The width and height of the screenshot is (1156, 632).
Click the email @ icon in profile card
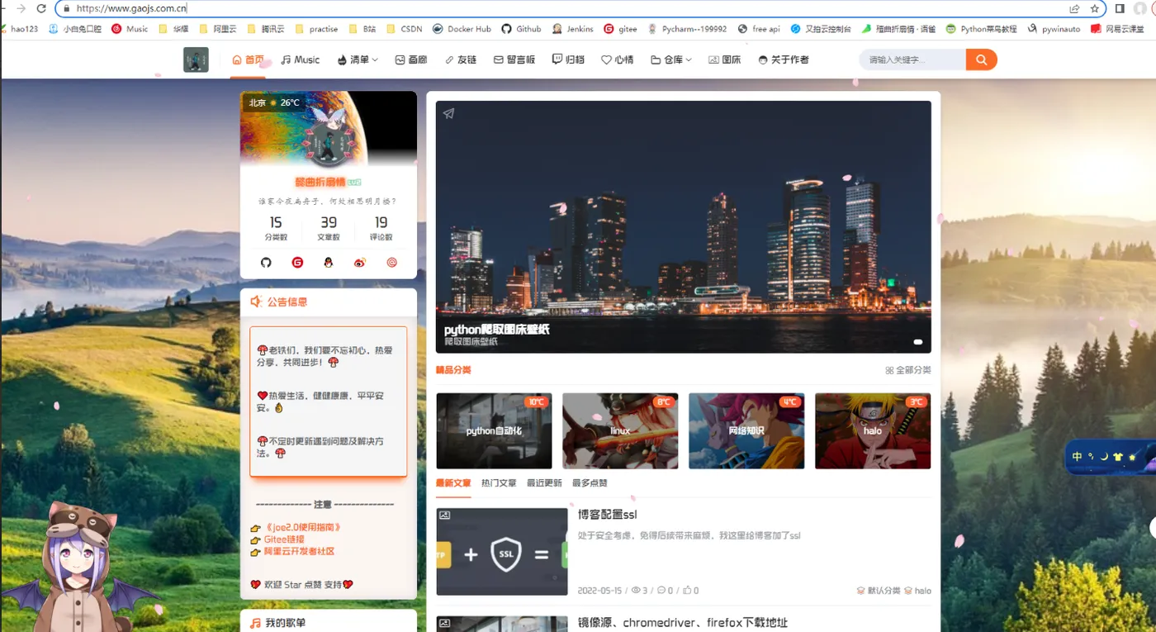[x=392, y=263]
